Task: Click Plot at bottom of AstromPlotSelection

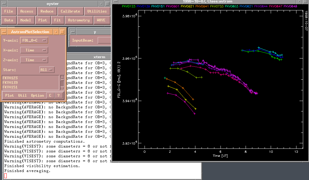Action: (x=9, y=96)
